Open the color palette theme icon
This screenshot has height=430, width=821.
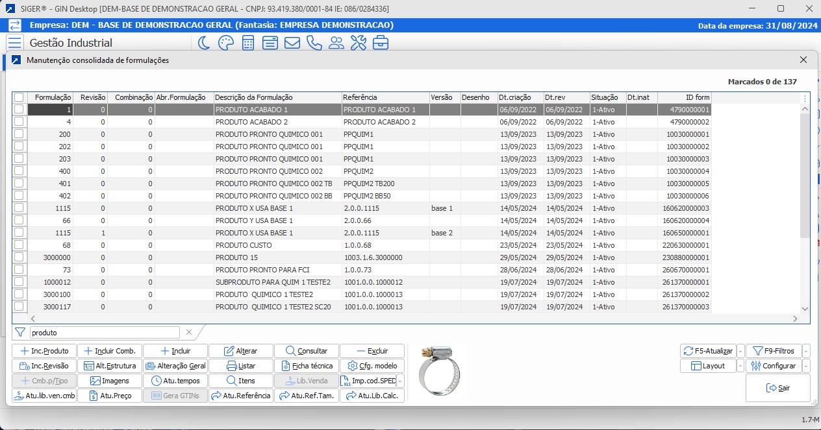pos(225,43)
